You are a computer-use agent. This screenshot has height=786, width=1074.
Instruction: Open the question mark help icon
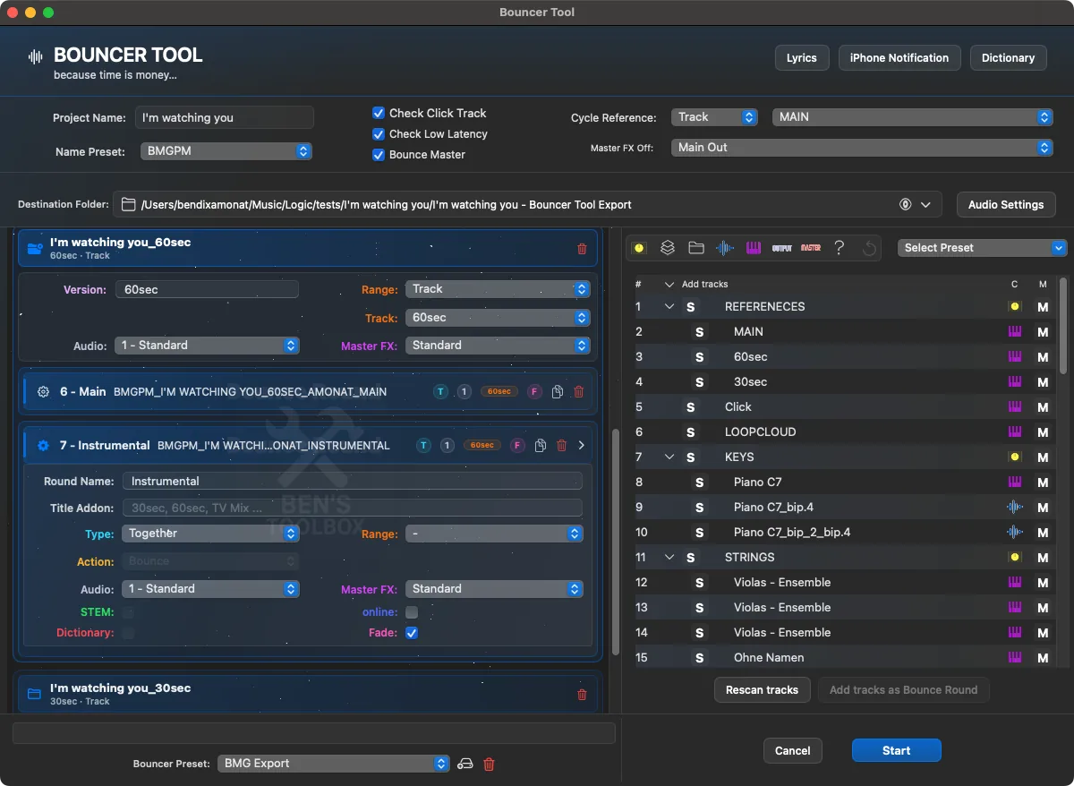pyautogui.click(x=839, y=248)
